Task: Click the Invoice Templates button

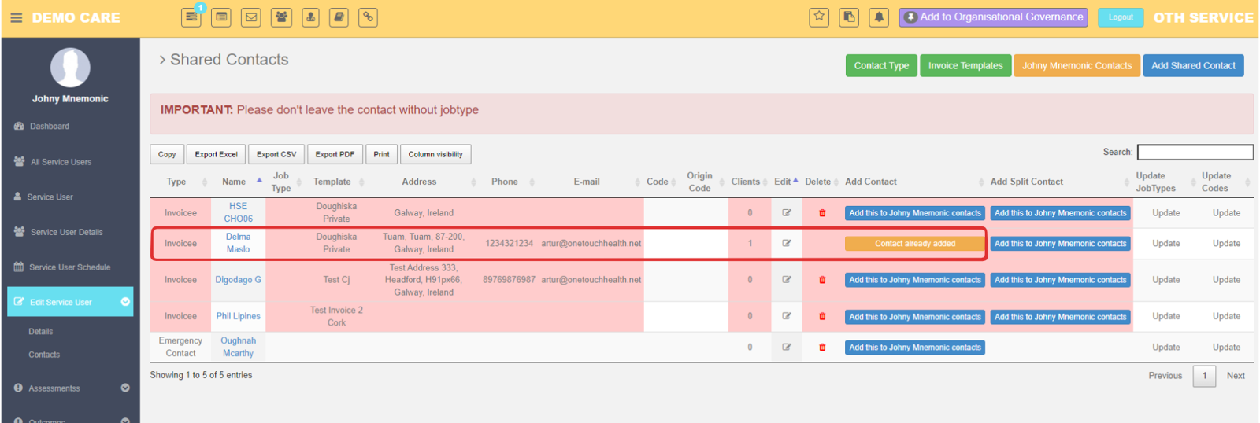Action: pos(965,65)
